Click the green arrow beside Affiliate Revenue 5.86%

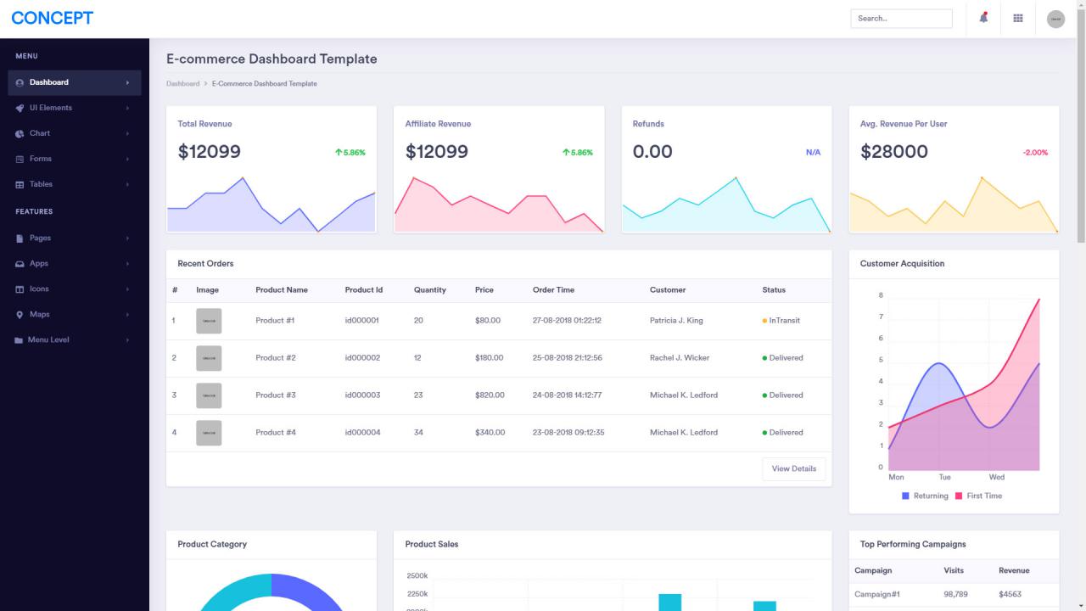coord(565,153)
